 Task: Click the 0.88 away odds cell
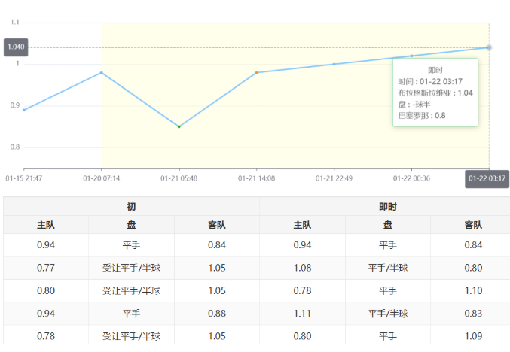tap(217, 314)
